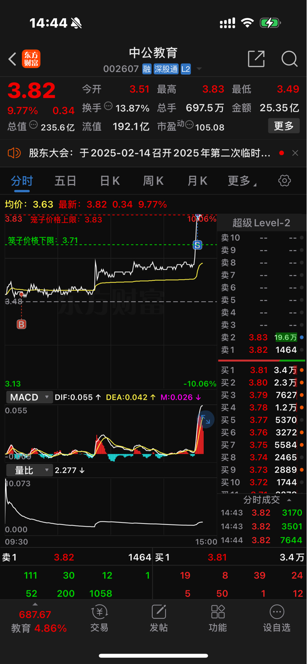
Task: Dismiss the announcement with X
Action: point(295,153)
